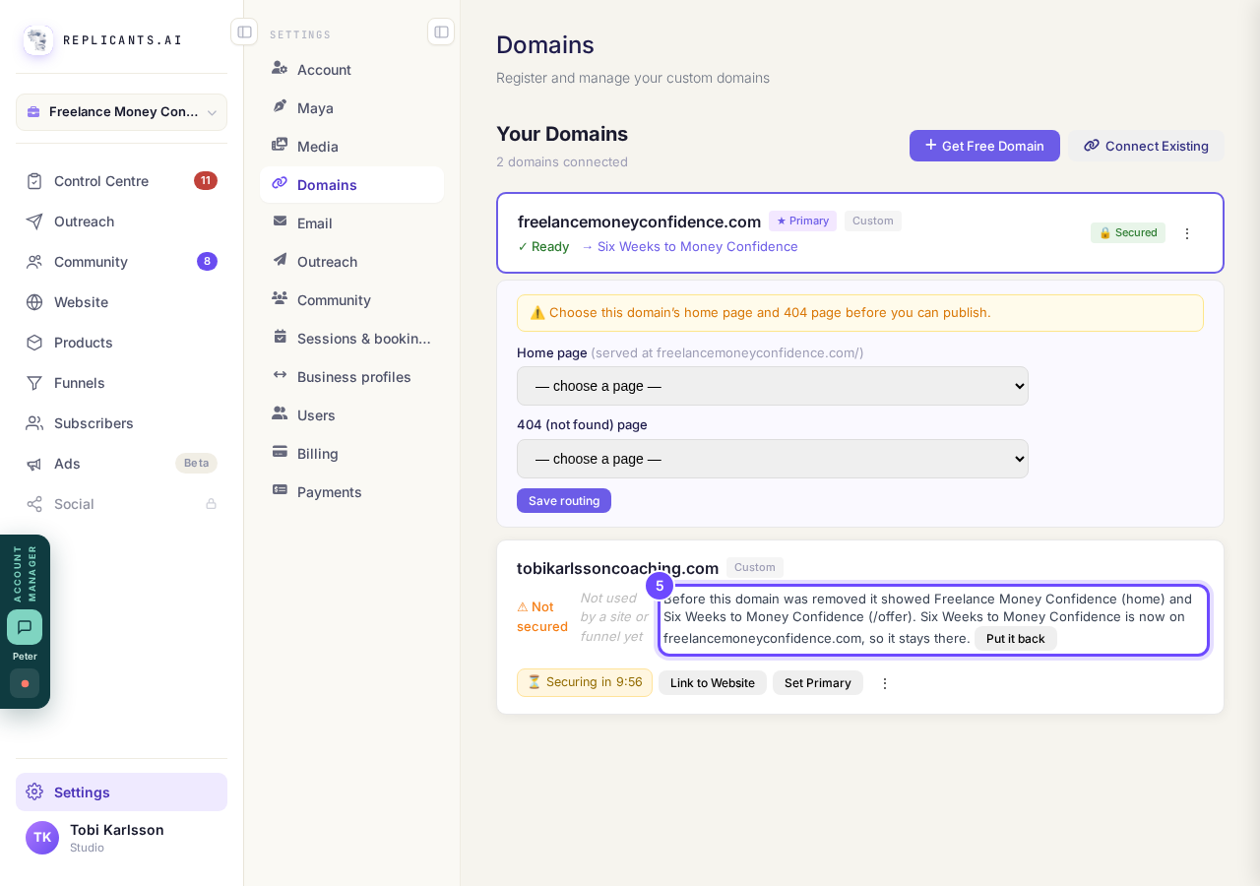Go to Business profiles settings

[352, 376]
